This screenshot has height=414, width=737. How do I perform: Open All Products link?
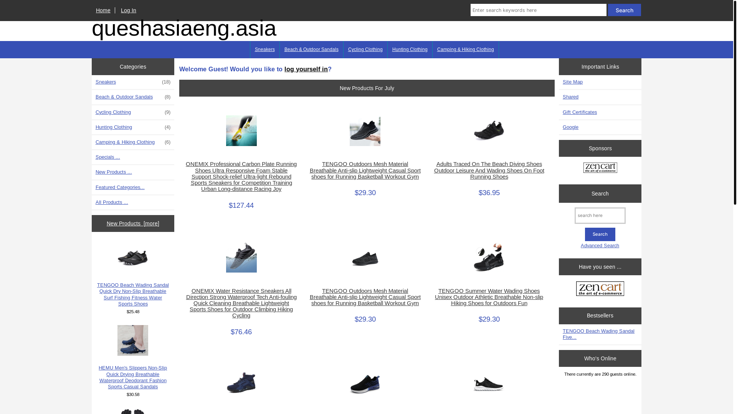pos(112,202)
